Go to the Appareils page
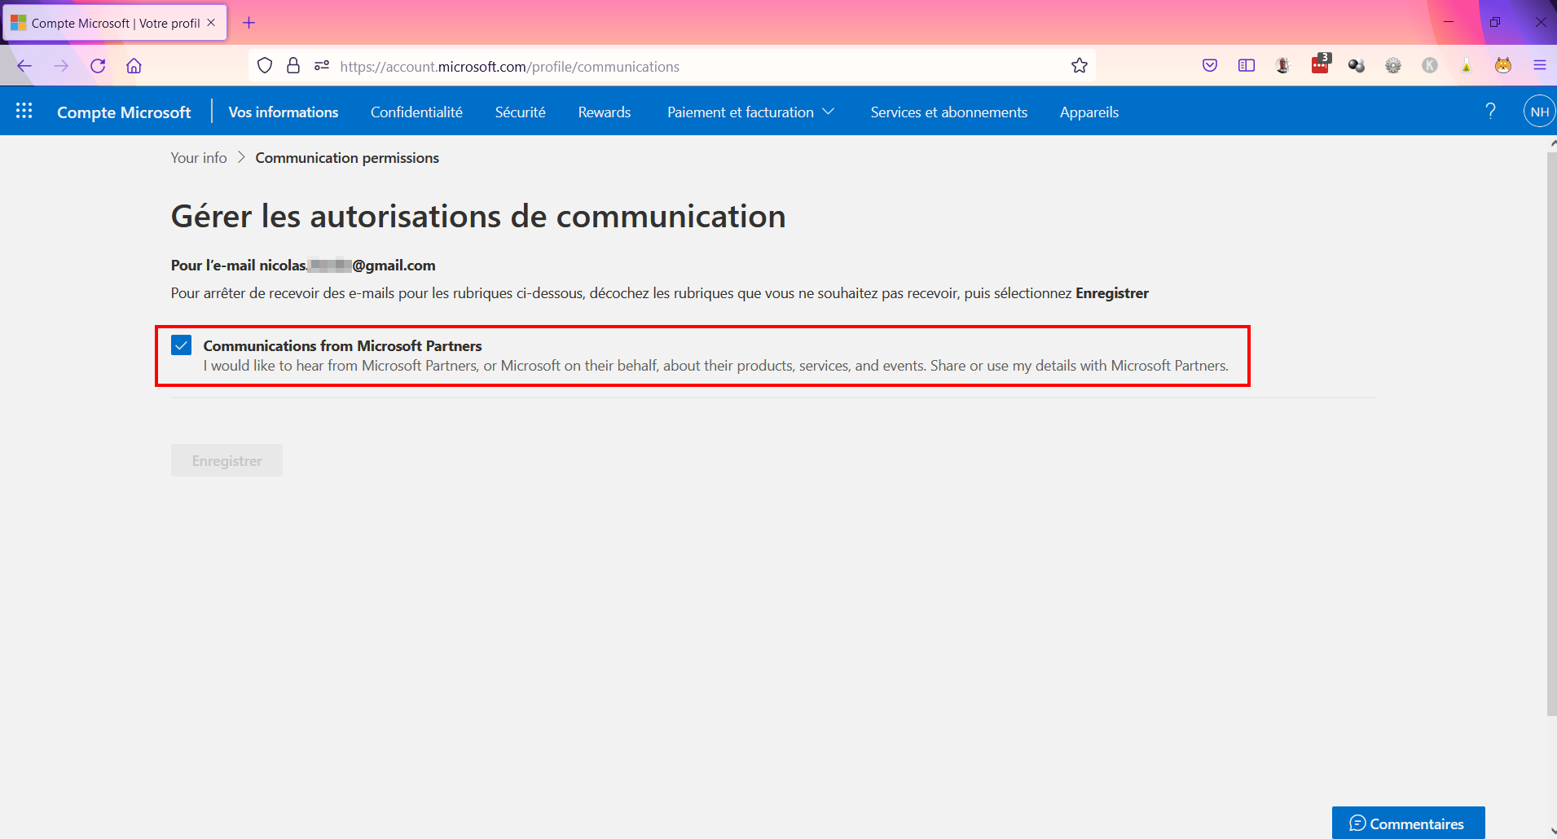1557x839 pixels. pyautogui.click(x=1089, y=112)
